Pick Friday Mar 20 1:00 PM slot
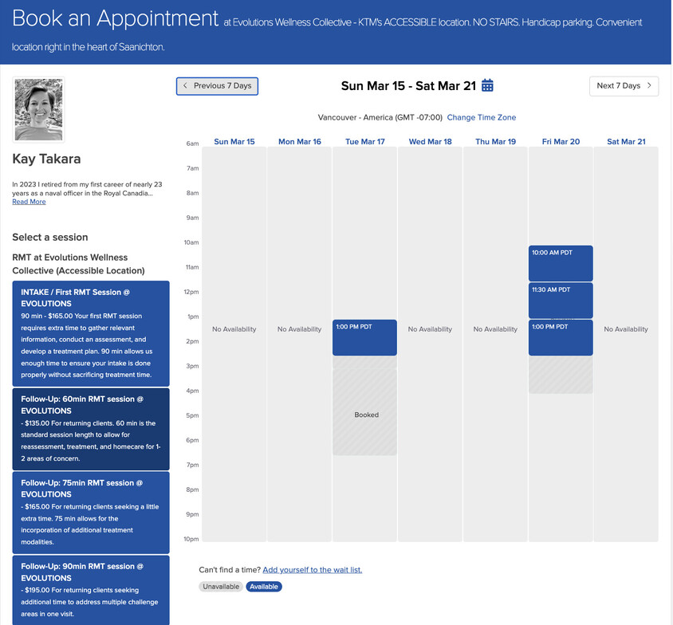The height and width of the screenshot is (625, 673). 561,338
